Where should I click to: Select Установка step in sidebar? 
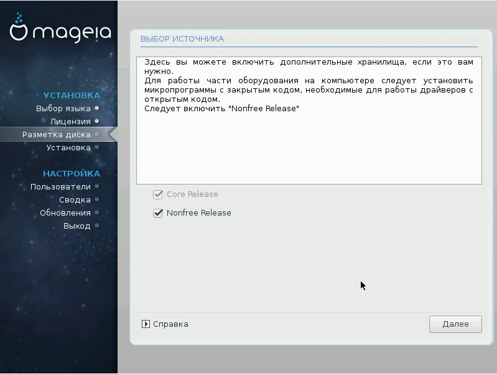(68, 148)
